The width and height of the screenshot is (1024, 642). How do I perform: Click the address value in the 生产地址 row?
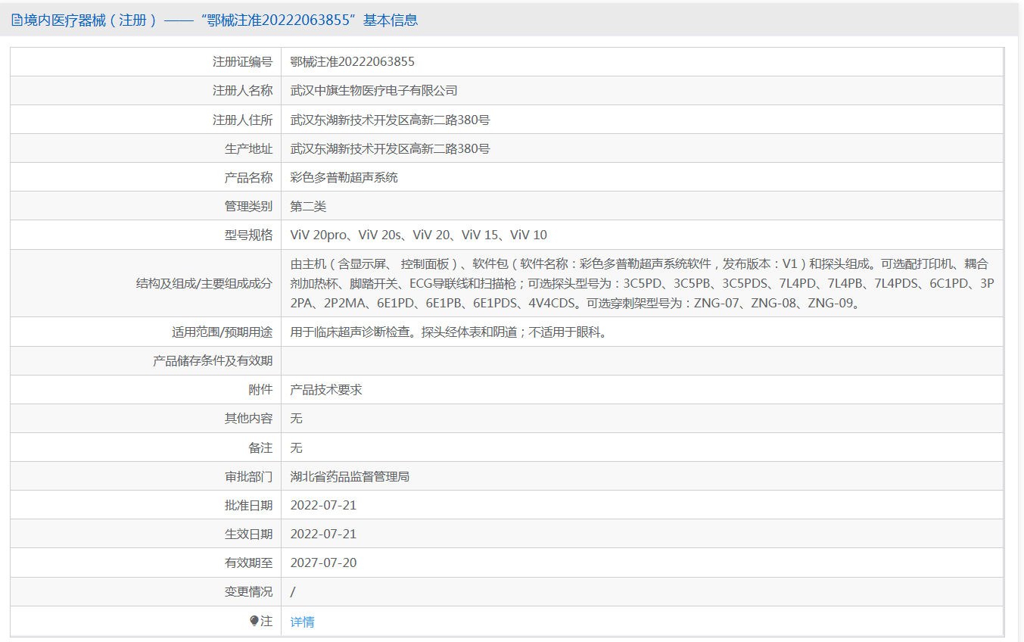[x=391, y=148]
